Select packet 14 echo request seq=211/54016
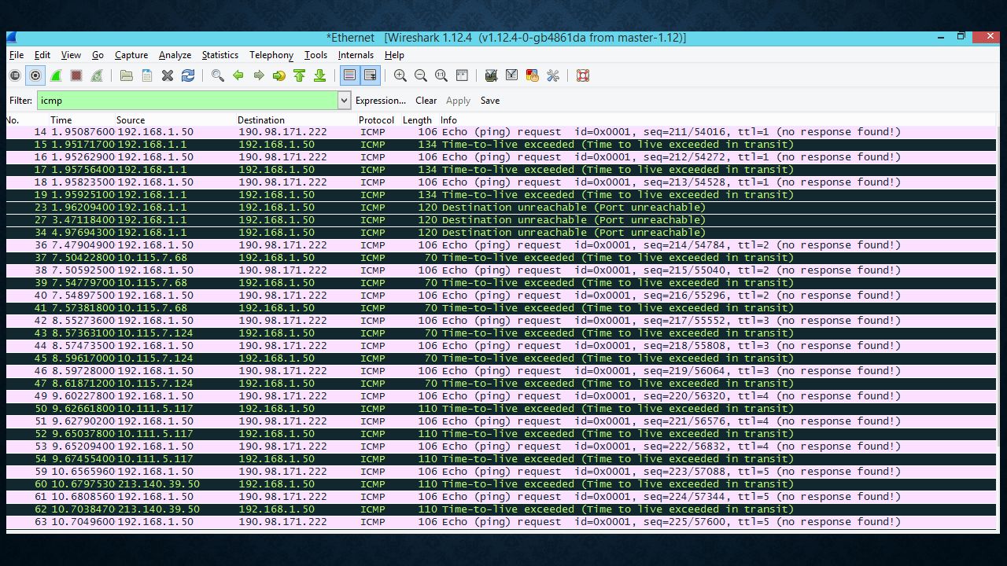 click(x=501, y=132)
